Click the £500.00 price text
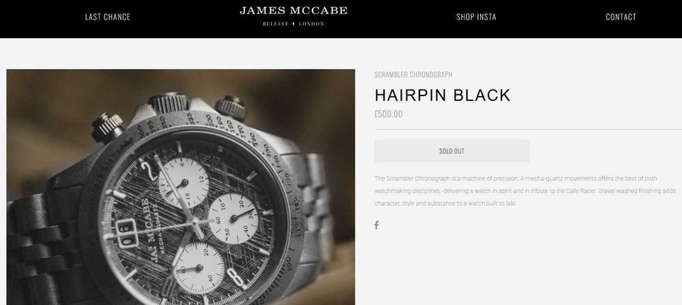Image resolution: width=682 pixels, height=305 pixels. pos(389,114)
